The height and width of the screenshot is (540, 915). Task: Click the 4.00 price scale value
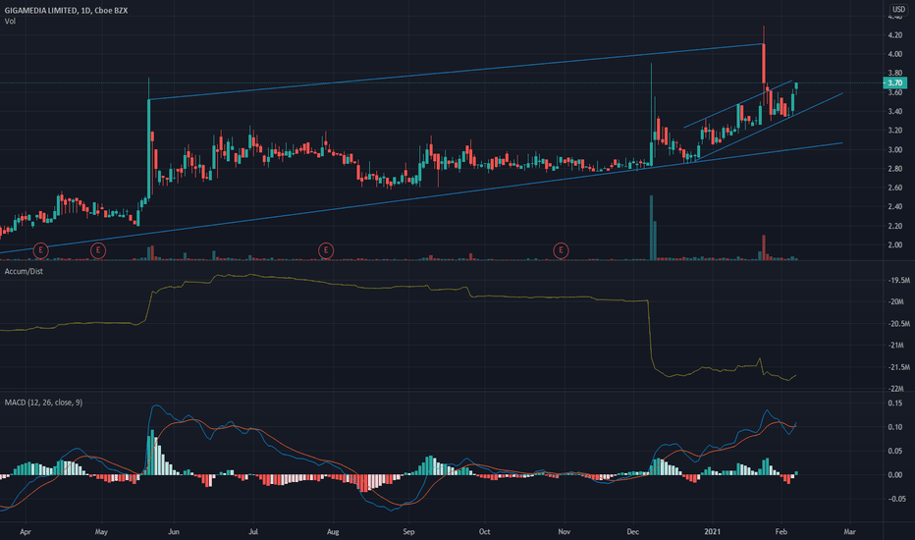pos(895,54)
